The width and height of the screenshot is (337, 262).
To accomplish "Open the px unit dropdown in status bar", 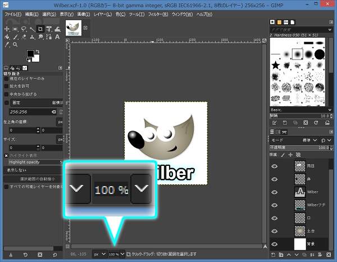I will click(99, 255).
